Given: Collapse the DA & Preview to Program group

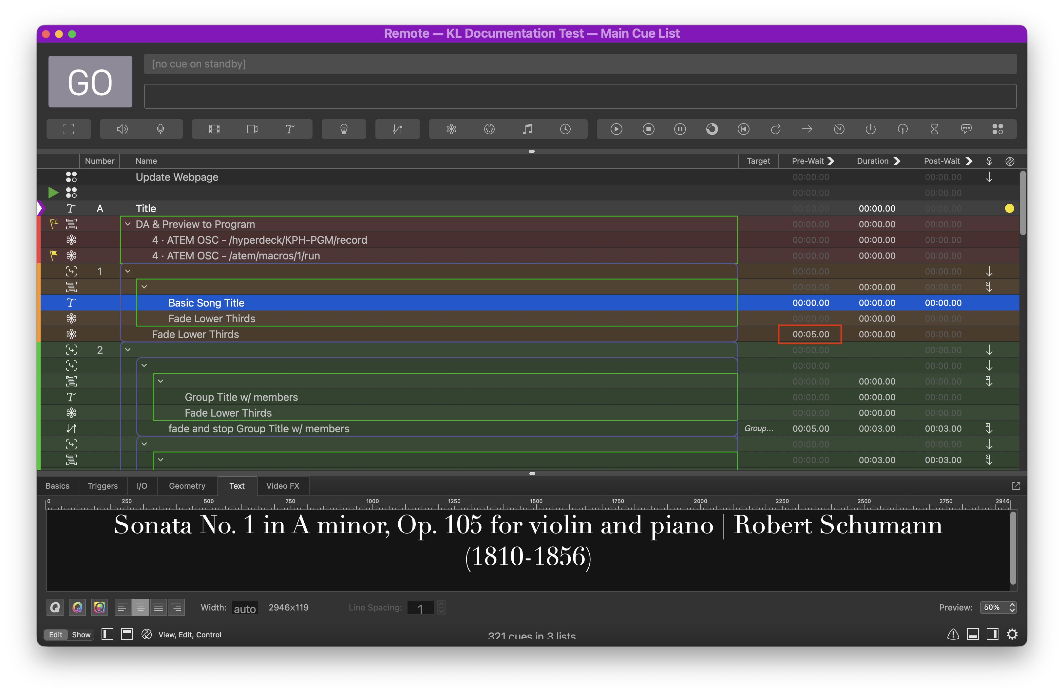Looking at the screenshot, I should coord(128,224).
